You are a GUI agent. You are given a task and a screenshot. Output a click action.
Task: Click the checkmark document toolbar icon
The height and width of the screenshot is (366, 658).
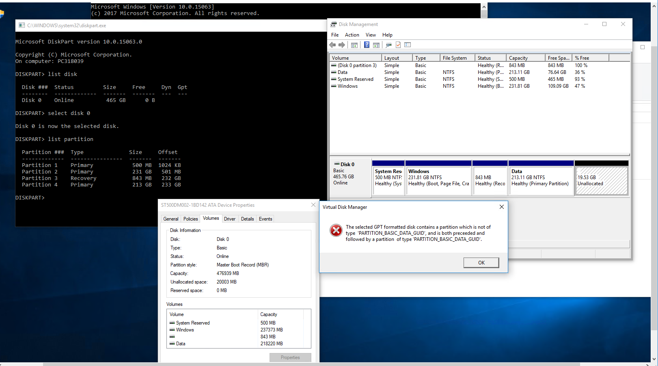(398, 45)
